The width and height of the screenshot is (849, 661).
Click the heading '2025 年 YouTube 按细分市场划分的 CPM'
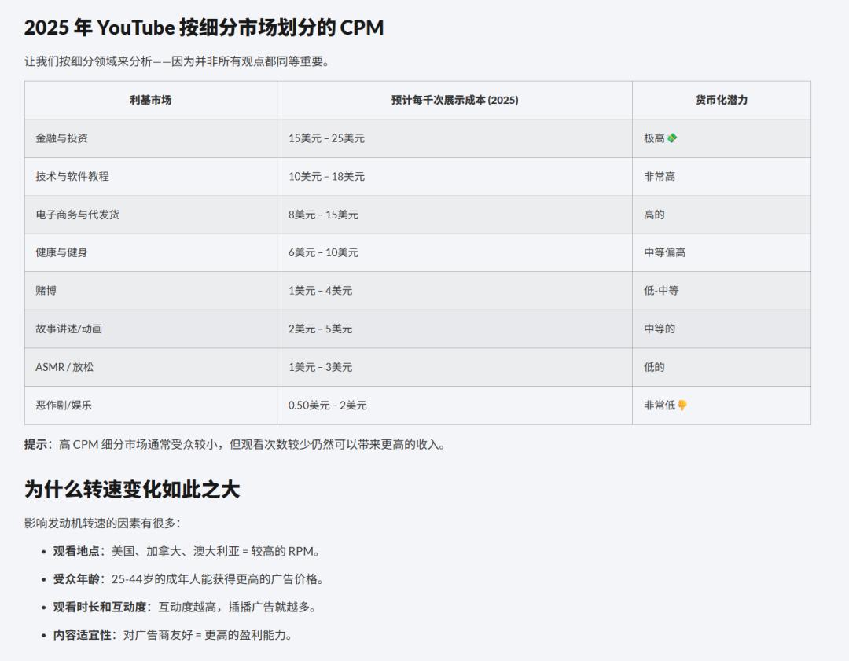coord(204,28)
